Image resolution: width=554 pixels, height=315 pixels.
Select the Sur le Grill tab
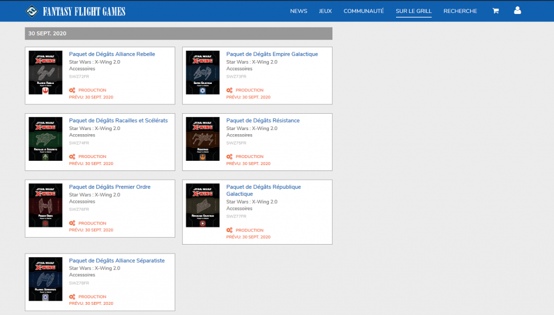pyautogui.click(x=414, y=11)
